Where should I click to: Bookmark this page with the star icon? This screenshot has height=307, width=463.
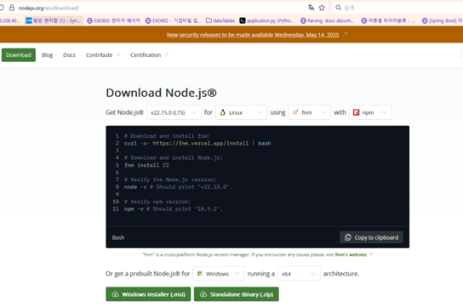pos(322,8)
